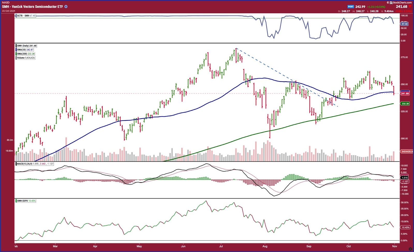
Task: Click the 10.43% relative strength value tag
Action: tap(405, 227)
